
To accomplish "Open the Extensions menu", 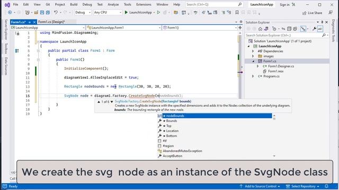I will pyautogui.click(x=144, y=4).
